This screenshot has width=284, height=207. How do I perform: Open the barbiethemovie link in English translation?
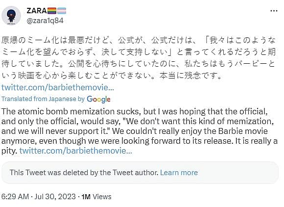[x=76, y=151]
